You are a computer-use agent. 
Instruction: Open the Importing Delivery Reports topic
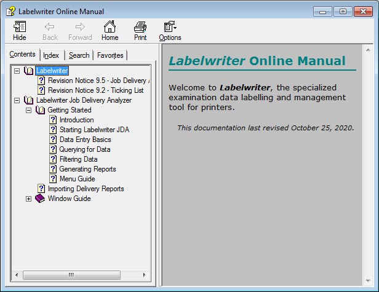coord(86,189)
